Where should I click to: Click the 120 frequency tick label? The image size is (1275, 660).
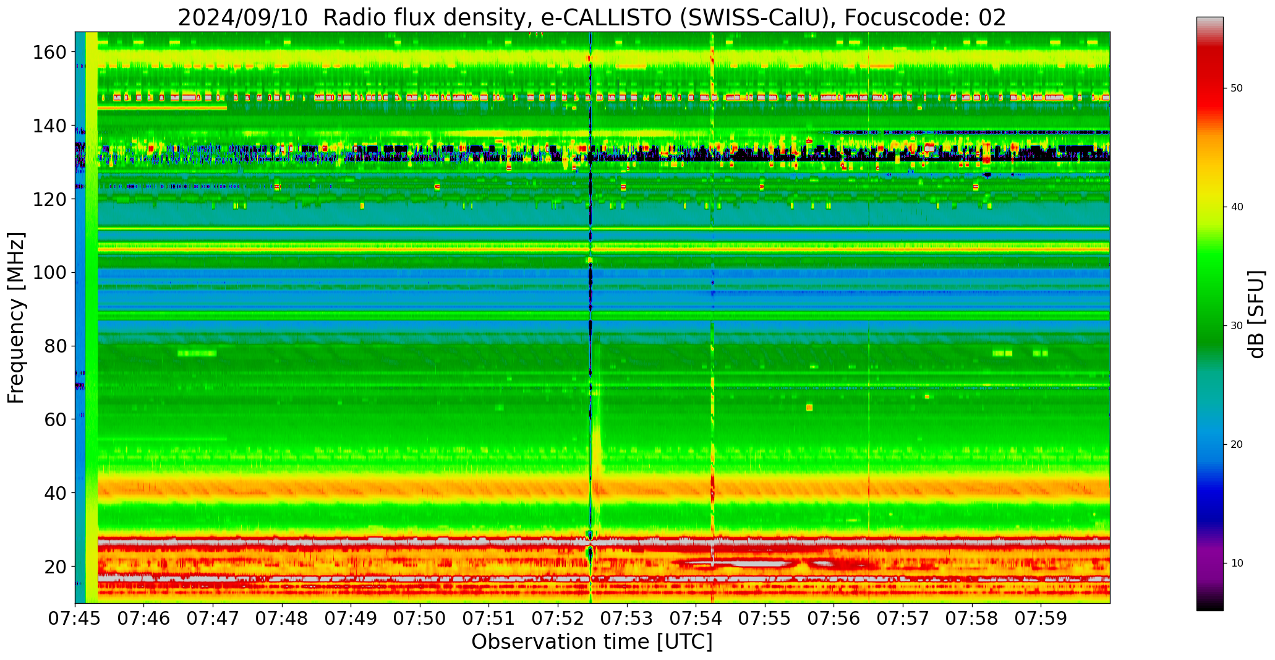point(49,199)
